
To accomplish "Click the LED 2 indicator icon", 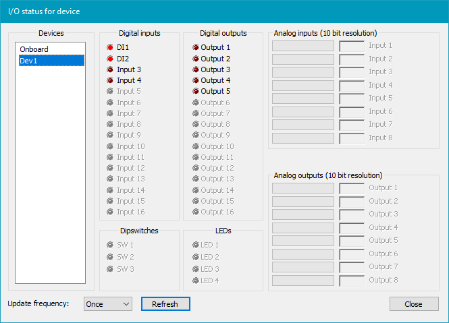I will 196,257.
